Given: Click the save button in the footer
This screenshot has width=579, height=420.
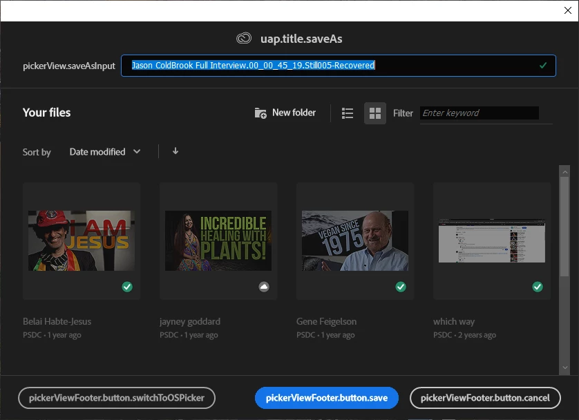Looking at the screenshot, I should [x=326, y=398].
